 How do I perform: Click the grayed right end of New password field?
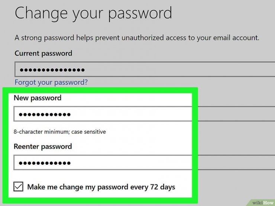click(236, 114)
